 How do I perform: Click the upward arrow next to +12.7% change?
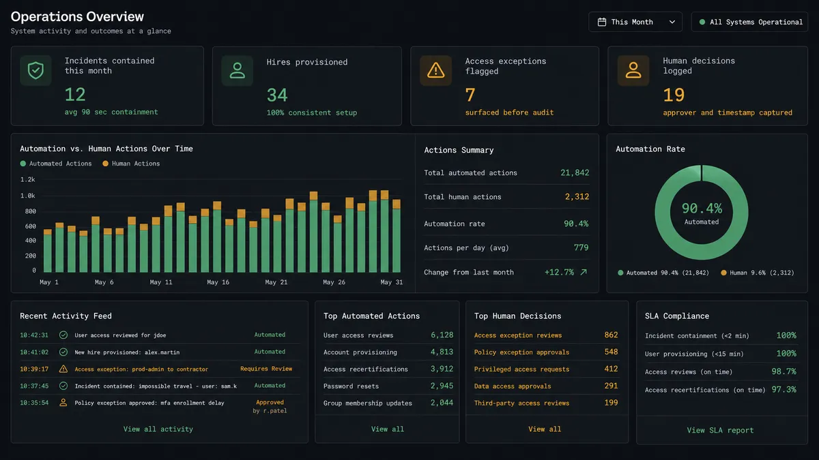584,272
